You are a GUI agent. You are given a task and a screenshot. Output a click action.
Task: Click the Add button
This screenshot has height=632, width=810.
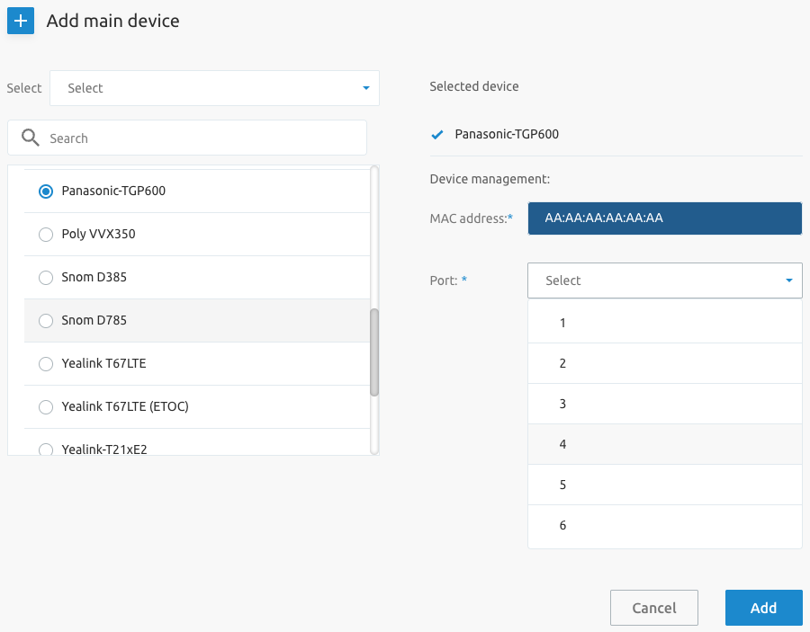click(x=763, y=608)
